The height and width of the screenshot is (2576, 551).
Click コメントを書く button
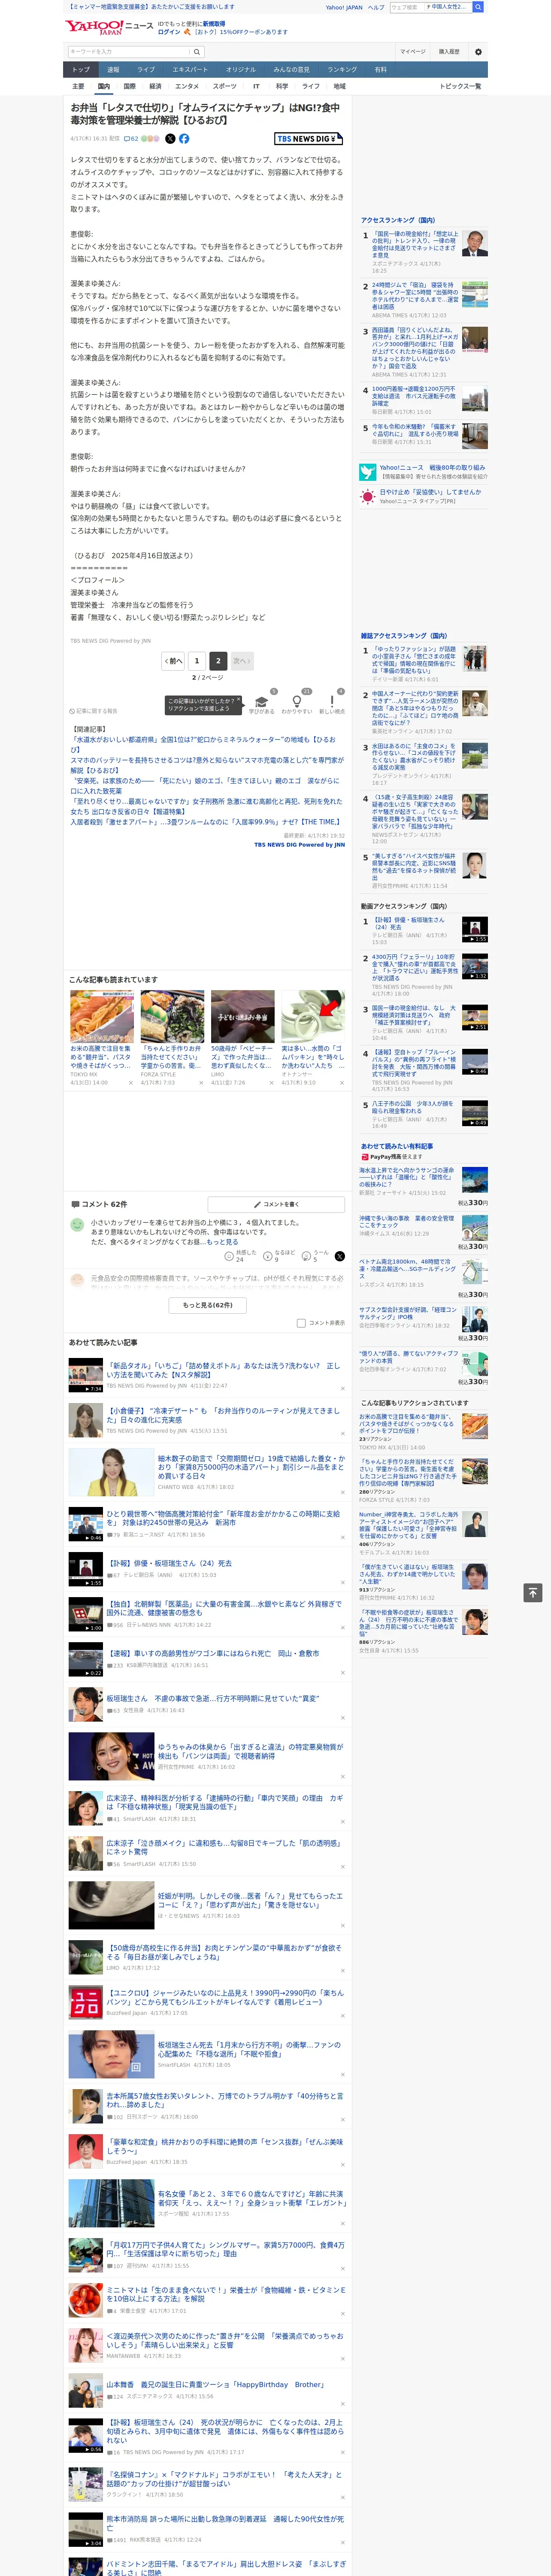(x=276, y=1204)
